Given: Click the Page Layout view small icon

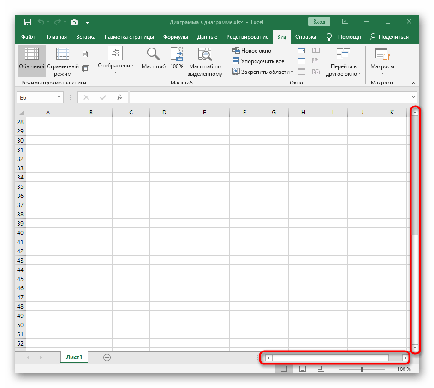Looking at the screenshot, I should pos(85,54).
